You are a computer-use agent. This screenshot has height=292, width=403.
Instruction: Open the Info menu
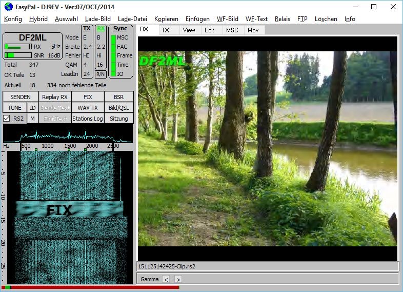350,19
